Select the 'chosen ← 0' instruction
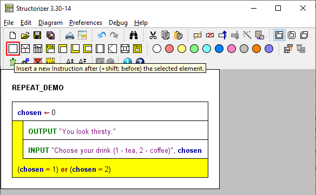316x195 pixels. [x=110, y=111]
